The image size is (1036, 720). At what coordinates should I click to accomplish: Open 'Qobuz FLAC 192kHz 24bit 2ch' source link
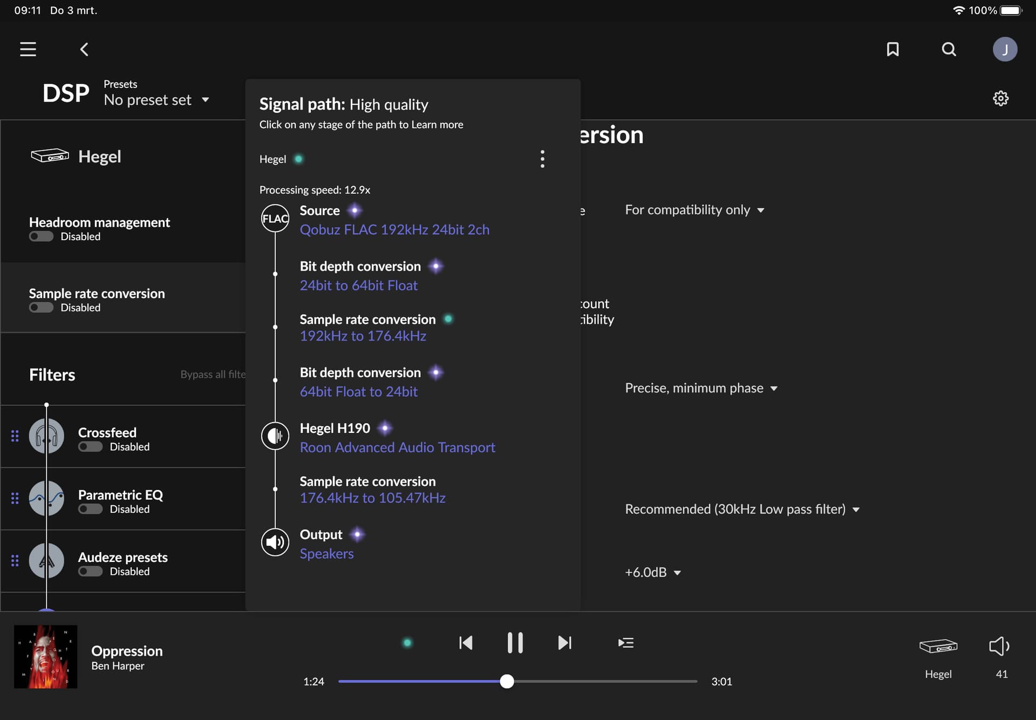pos(394,229)
